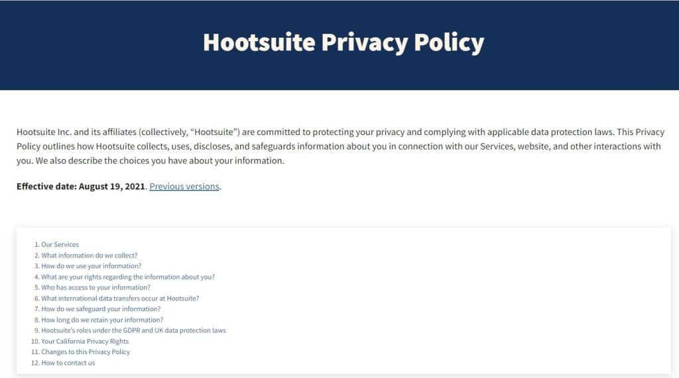This screenshot has width=679, height=378.
Task: Click the table of contents box
Action: (344, 301)
